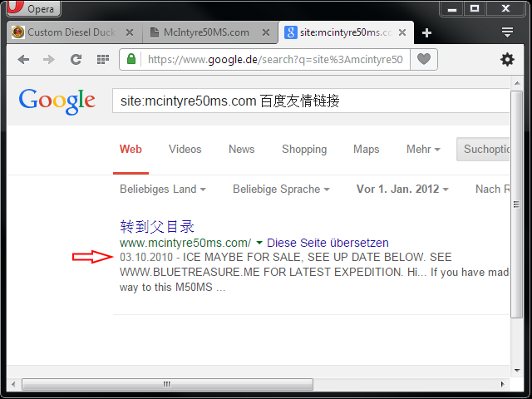532x399 pixels.
Task: Click the Suchoptionen button
Action: pyautogui.click(x=483, y=150)
